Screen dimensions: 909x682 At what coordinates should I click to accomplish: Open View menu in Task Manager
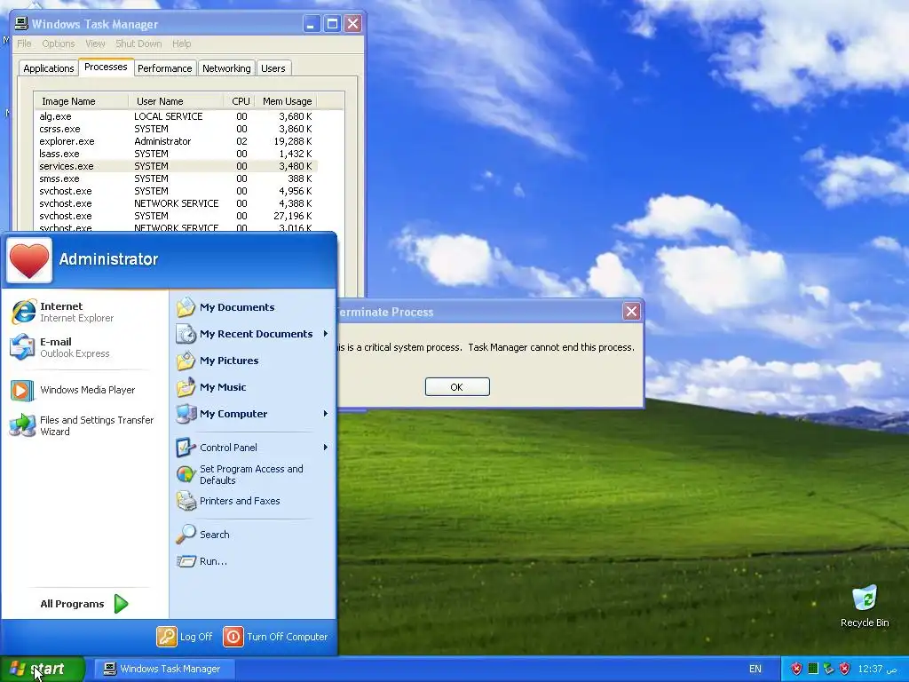pyautogui.click(x=95, y=44)
